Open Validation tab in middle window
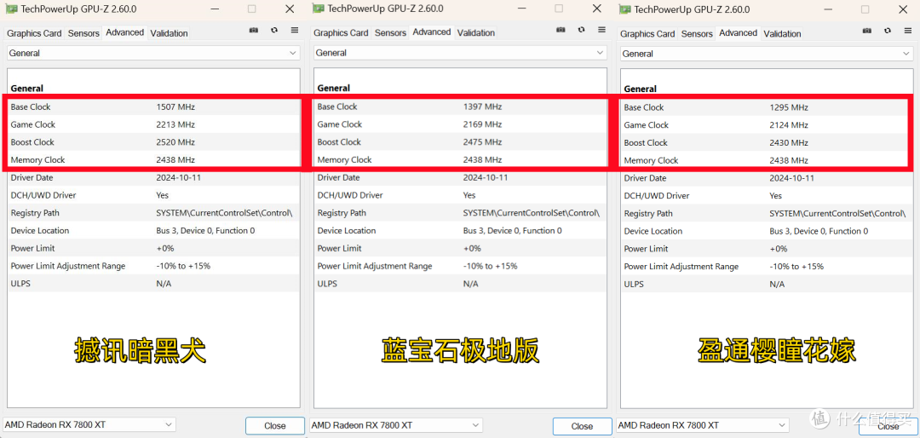Viewport: 920px width, 438px height. click(x=476, y=33)
